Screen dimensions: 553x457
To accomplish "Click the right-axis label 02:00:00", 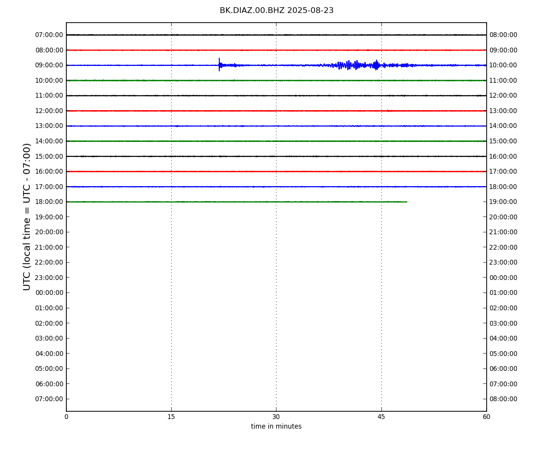I will 503,308.
